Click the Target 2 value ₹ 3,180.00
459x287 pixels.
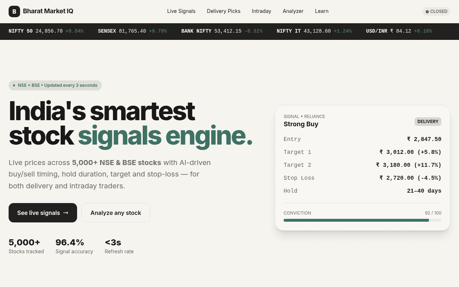(x=409, y=165)
